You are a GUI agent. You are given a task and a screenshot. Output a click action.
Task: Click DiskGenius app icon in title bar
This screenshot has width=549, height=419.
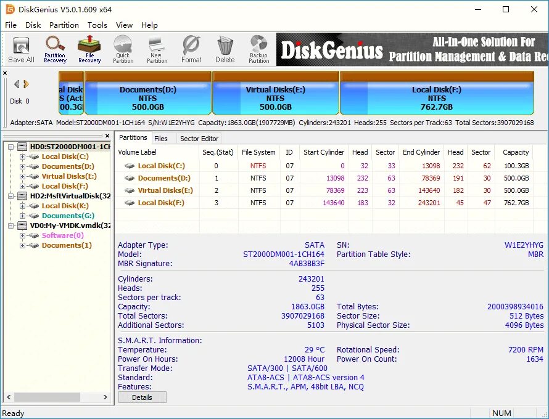(x=10, y=9)
